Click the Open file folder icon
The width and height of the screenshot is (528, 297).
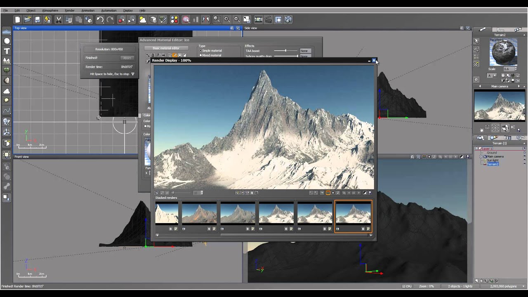point(27,19)
